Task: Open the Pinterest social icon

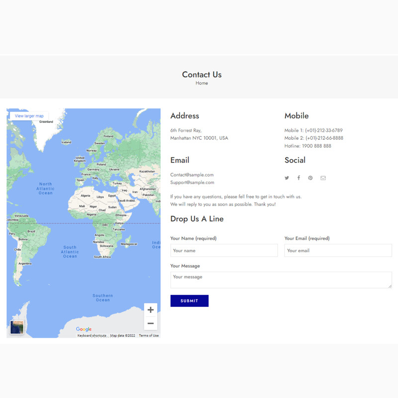Action: click(x=310, y=178)
